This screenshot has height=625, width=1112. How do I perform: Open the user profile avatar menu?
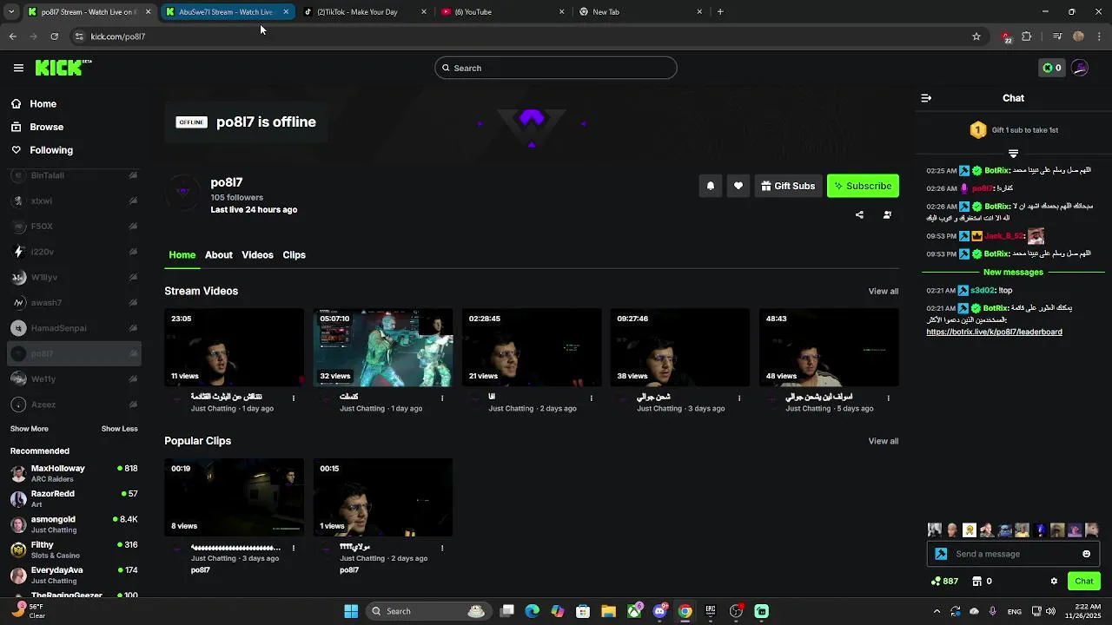point(1080,68)
